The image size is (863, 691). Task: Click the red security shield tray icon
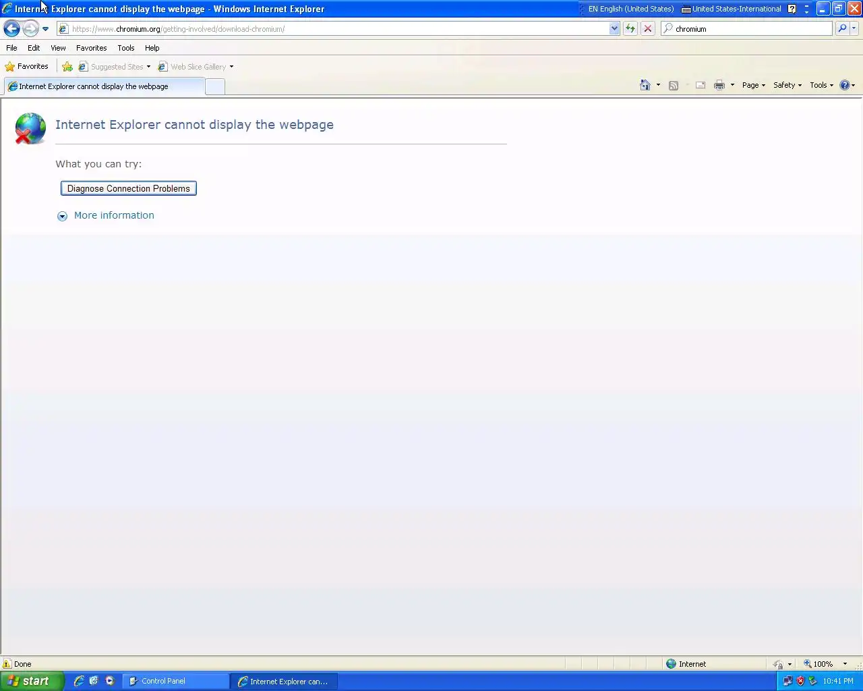tap(800, 681)
